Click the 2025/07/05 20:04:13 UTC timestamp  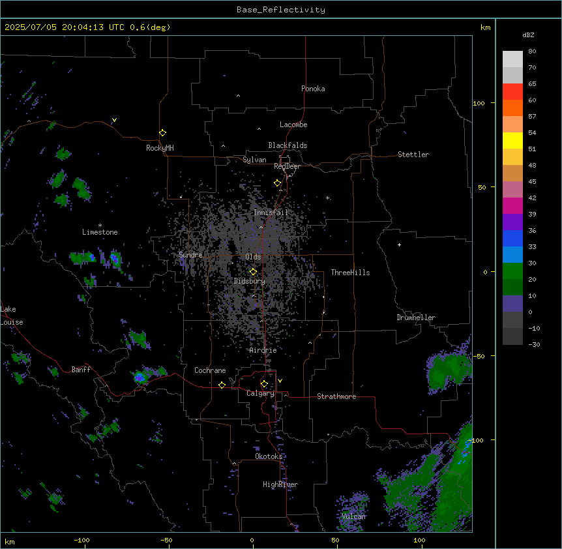click(87, 27)
